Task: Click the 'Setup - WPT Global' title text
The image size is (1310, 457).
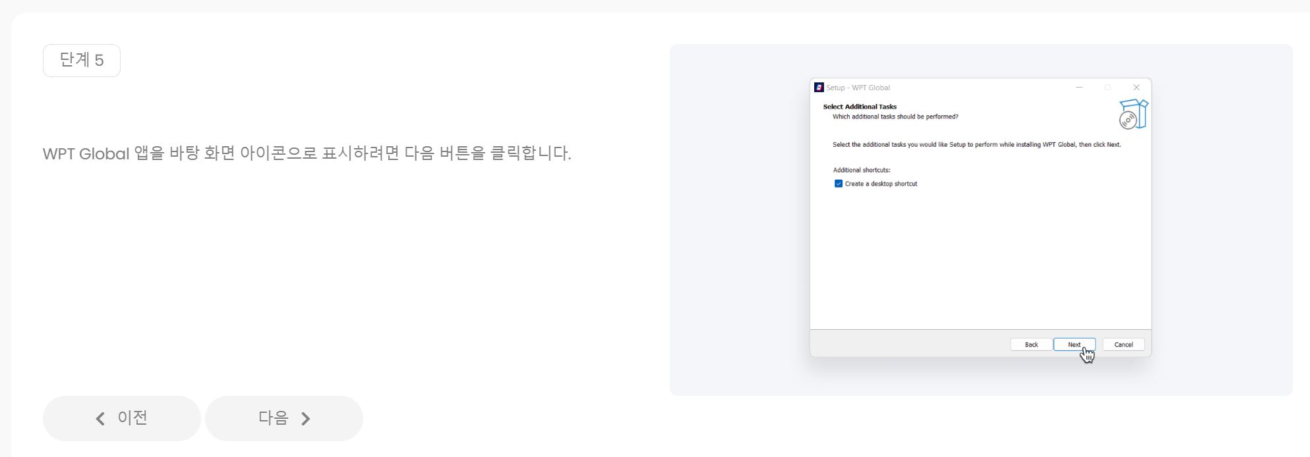Action: (858, 88)
